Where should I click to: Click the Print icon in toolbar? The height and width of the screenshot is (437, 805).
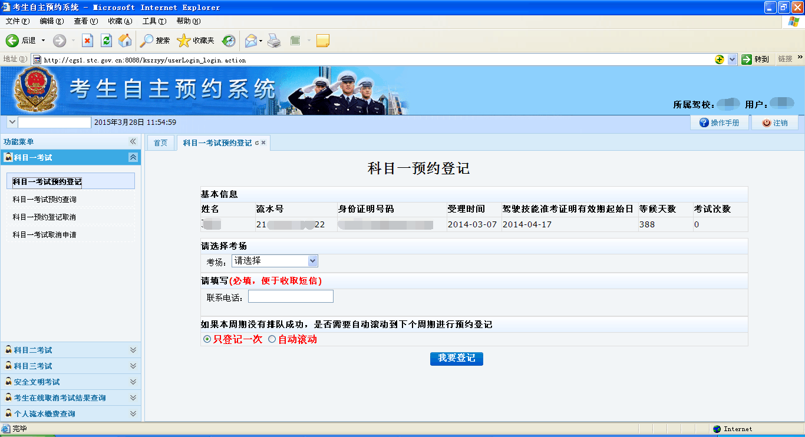(x=274, y=41)
